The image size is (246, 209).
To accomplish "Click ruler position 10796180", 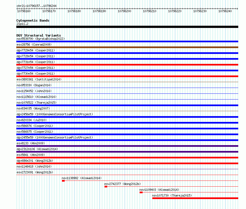I will (74, 11).
